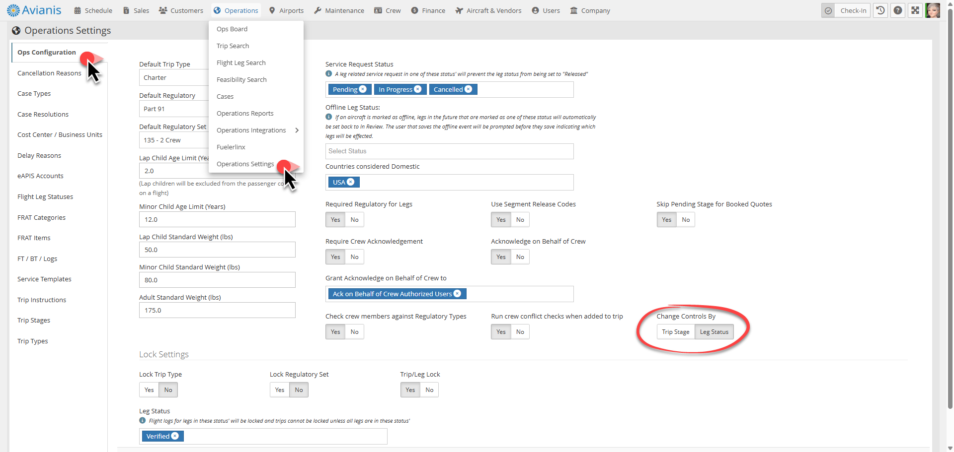954x452 pixels.
Task: Remove the Pending status tag
Action: (363, 89)
